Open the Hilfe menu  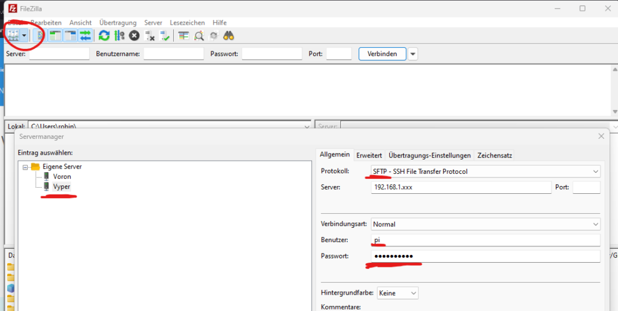(x=220, y=23)
